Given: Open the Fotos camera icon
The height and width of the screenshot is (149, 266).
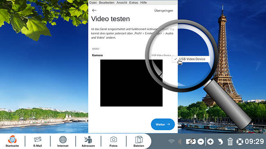Looking at the screenshot, I should [x=113, y=141].
